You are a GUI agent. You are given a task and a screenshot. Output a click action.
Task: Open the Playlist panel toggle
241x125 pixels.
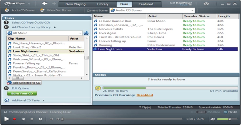[231, 112]
